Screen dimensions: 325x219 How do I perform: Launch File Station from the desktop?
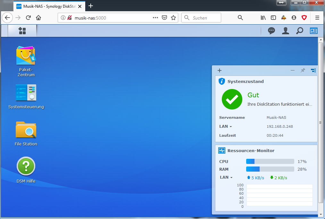click(26, 134)
